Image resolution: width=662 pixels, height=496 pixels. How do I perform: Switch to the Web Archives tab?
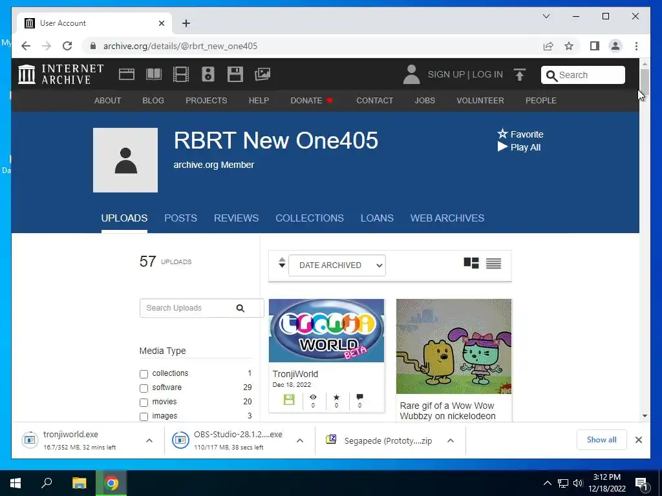pos(447,218)
